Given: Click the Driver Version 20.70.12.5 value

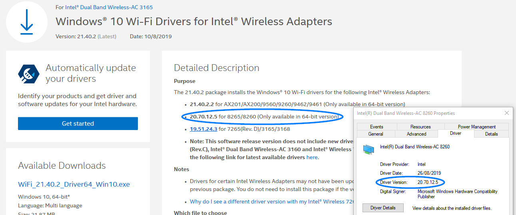Looking at the screenshot, I should click(x=428, y=182).
